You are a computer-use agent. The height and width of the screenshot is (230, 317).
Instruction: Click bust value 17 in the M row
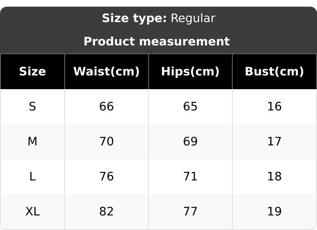[x=274, y=142]
